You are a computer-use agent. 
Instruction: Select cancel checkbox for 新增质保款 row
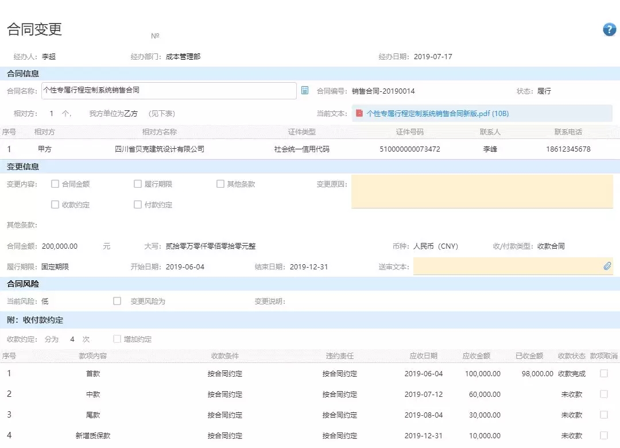click(604, 435)
